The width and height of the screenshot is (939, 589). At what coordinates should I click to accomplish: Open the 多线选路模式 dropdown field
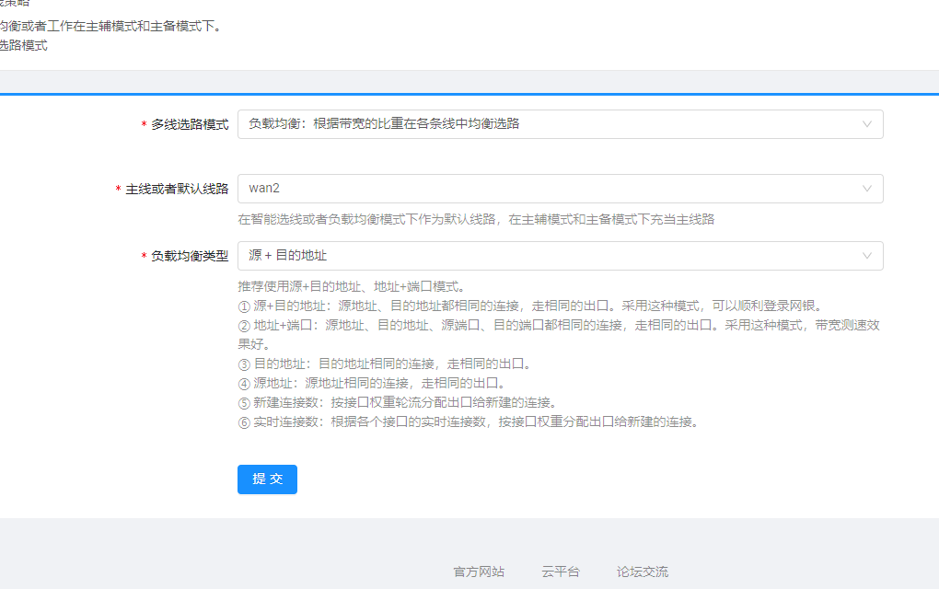tap(552, 124)
